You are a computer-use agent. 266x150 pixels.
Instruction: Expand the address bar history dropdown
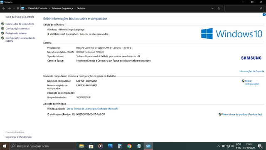pyautogui.click(x=212, y=8)
